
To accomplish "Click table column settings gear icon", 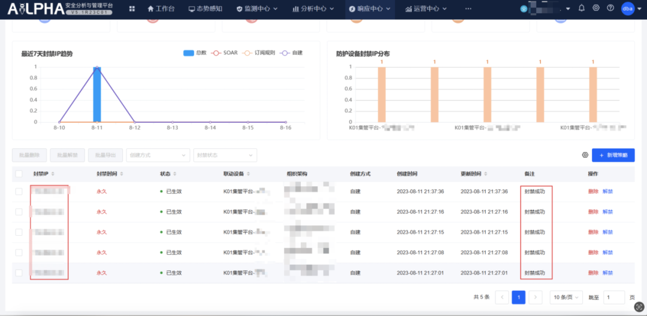I will 585,155.
